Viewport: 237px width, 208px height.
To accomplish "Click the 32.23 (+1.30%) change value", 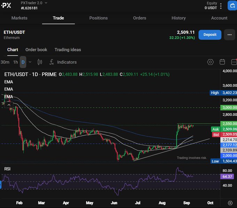I will pyautogui.click(x=182, y=38).
